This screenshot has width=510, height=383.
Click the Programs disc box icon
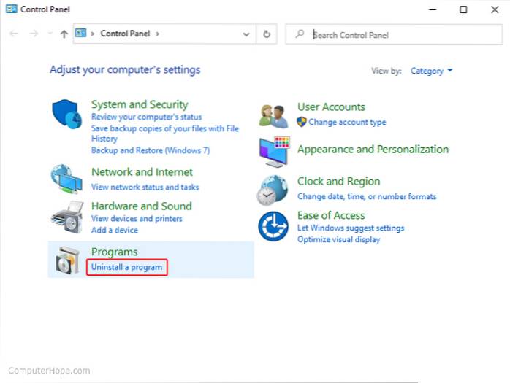pos(67,260)
